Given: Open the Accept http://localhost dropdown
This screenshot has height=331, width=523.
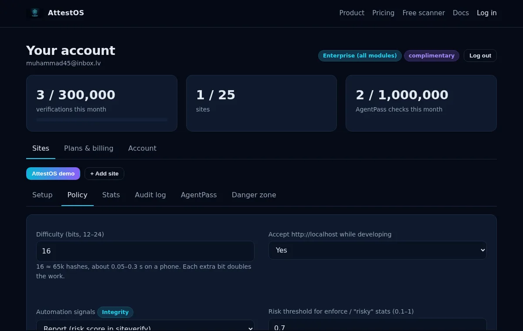Looking at the screenshot, I should [377, 250].
